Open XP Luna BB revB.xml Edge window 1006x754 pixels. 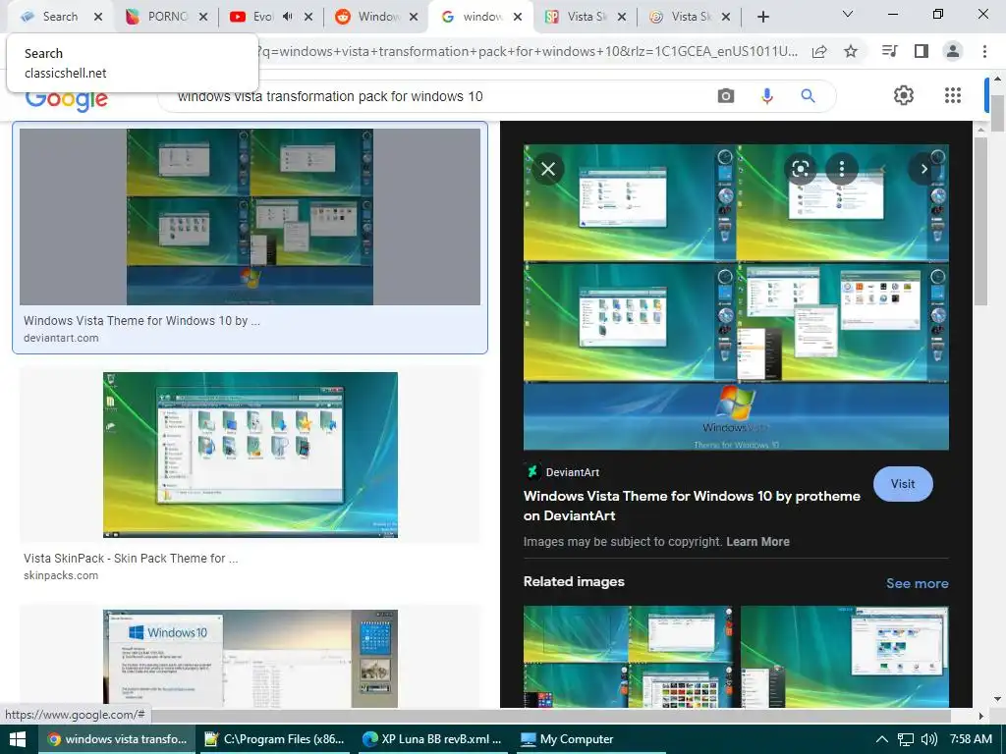click(x=432, y=739)
